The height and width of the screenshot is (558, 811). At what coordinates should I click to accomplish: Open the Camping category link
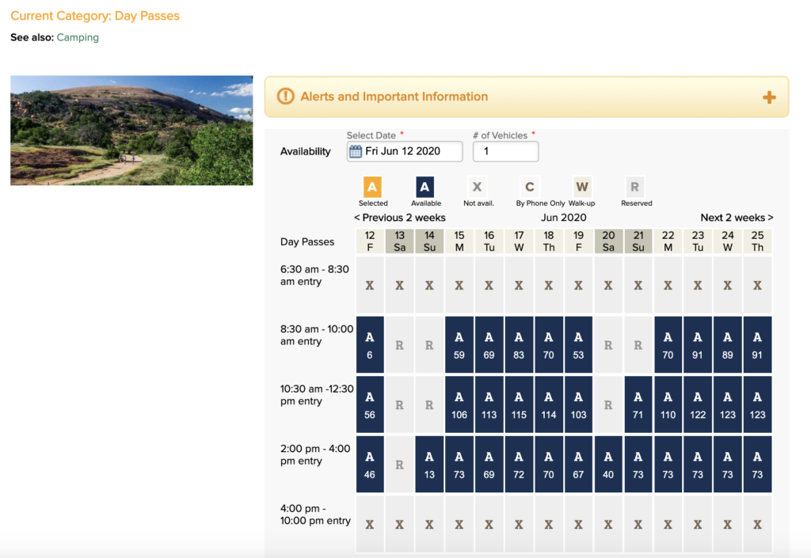78,37
